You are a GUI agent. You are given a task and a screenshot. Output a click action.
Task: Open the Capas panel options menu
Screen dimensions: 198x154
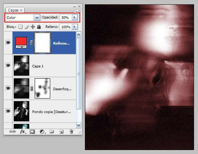(x=78, y=11)
